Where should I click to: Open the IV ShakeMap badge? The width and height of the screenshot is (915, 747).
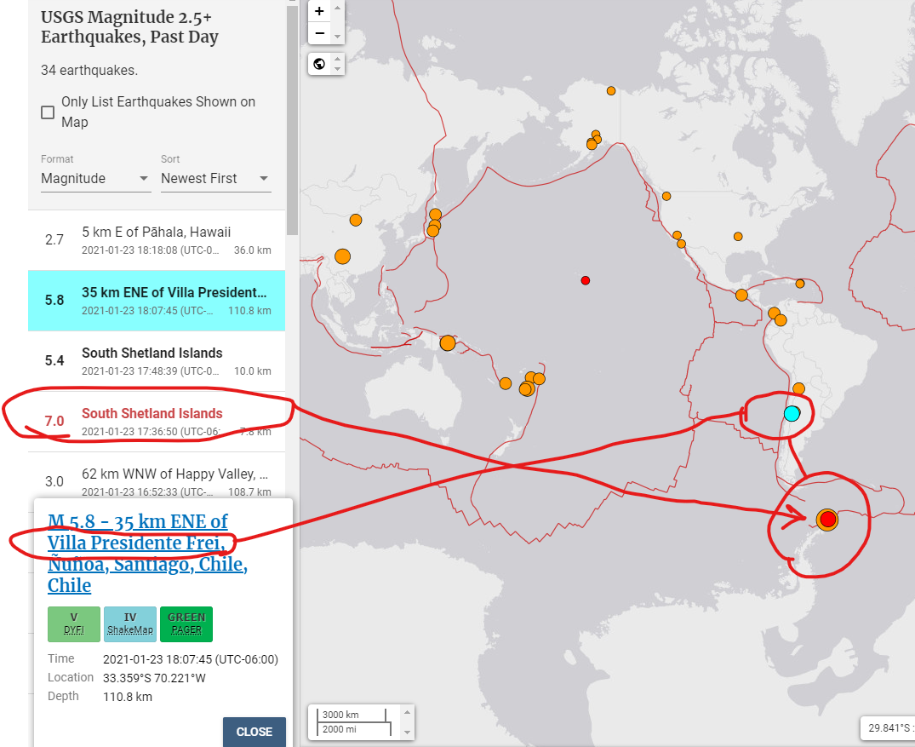pyautogui.click(x=130, y=623)
